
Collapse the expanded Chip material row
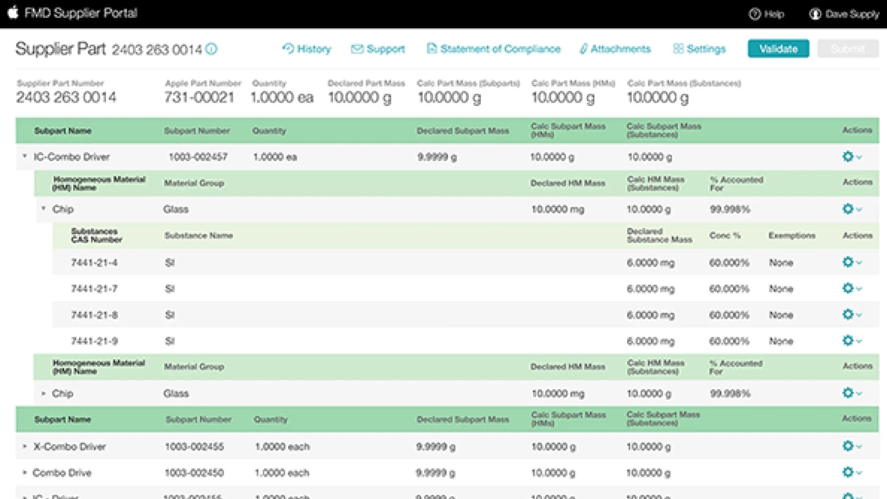43,209
